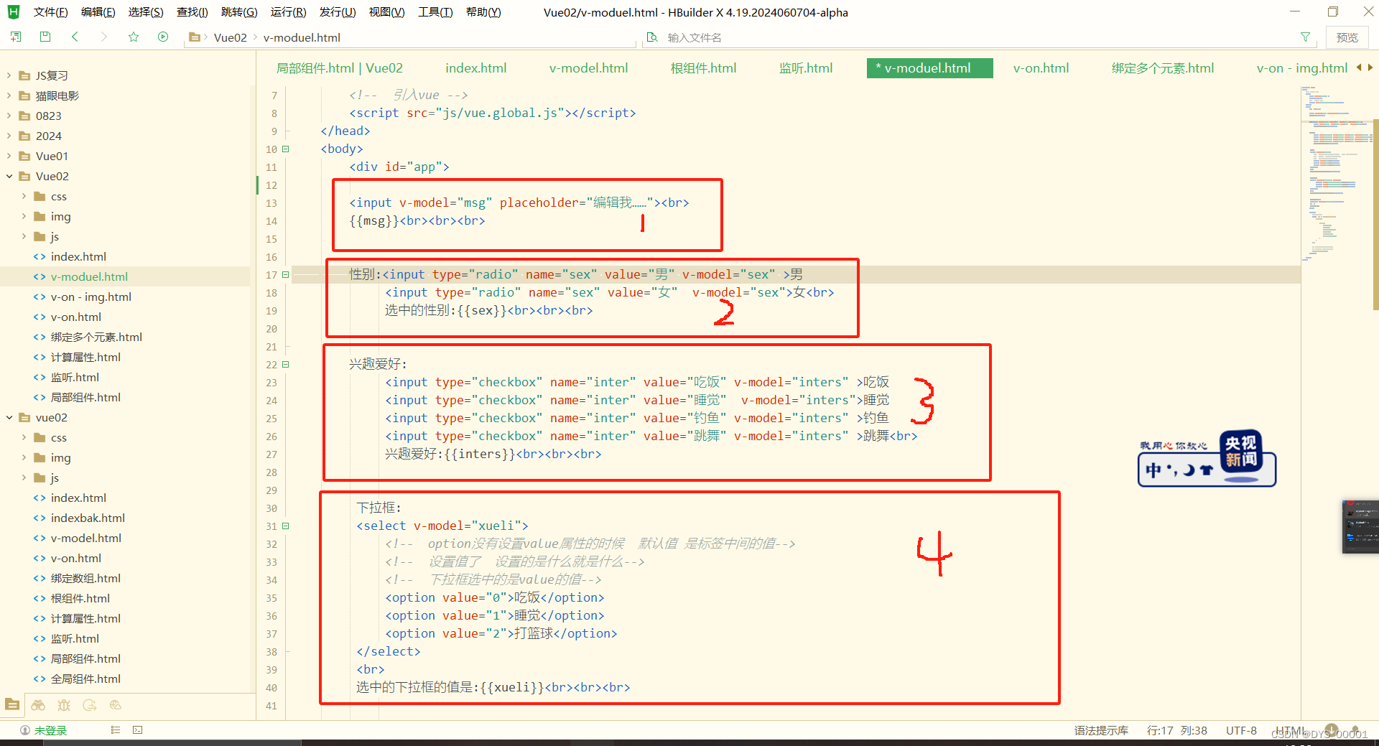1379x746 pixels.
Task: Click the 语法提示库 status item
Action: tap(1101, 730)
